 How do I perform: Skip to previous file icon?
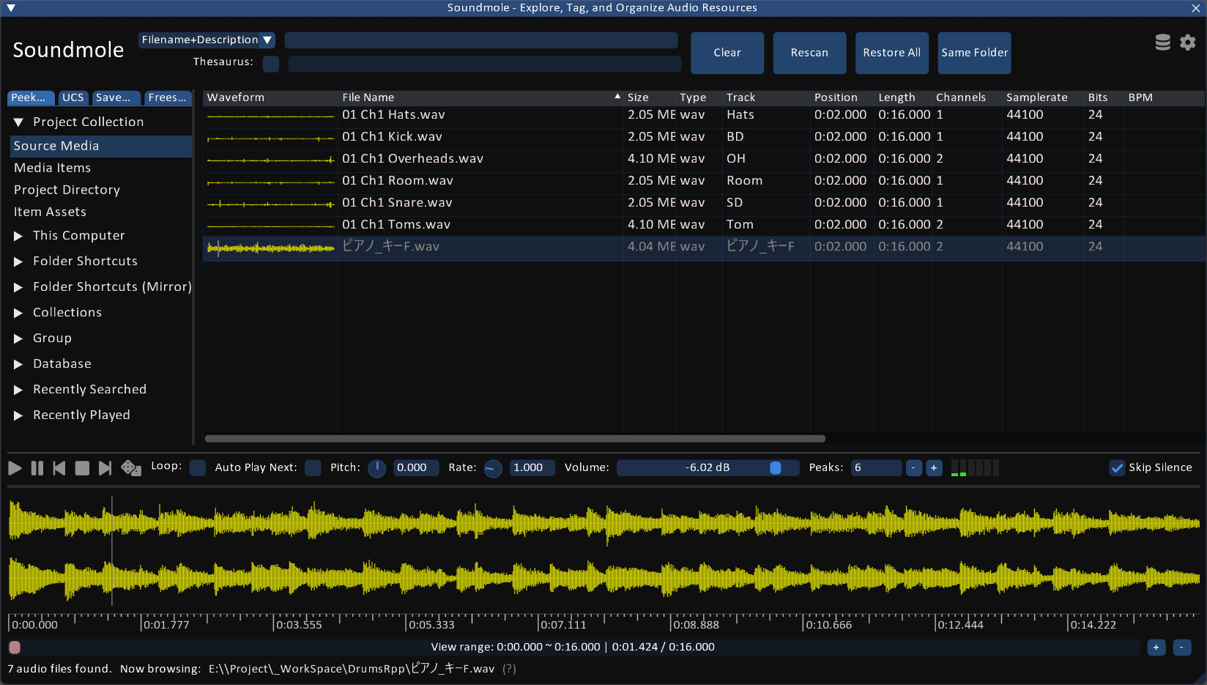(59, 468)
